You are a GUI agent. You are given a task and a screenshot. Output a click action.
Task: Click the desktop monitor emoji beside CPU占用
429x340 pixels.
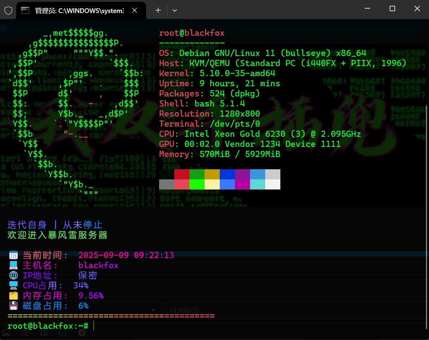pyautogui.click(x=13, y=286)
